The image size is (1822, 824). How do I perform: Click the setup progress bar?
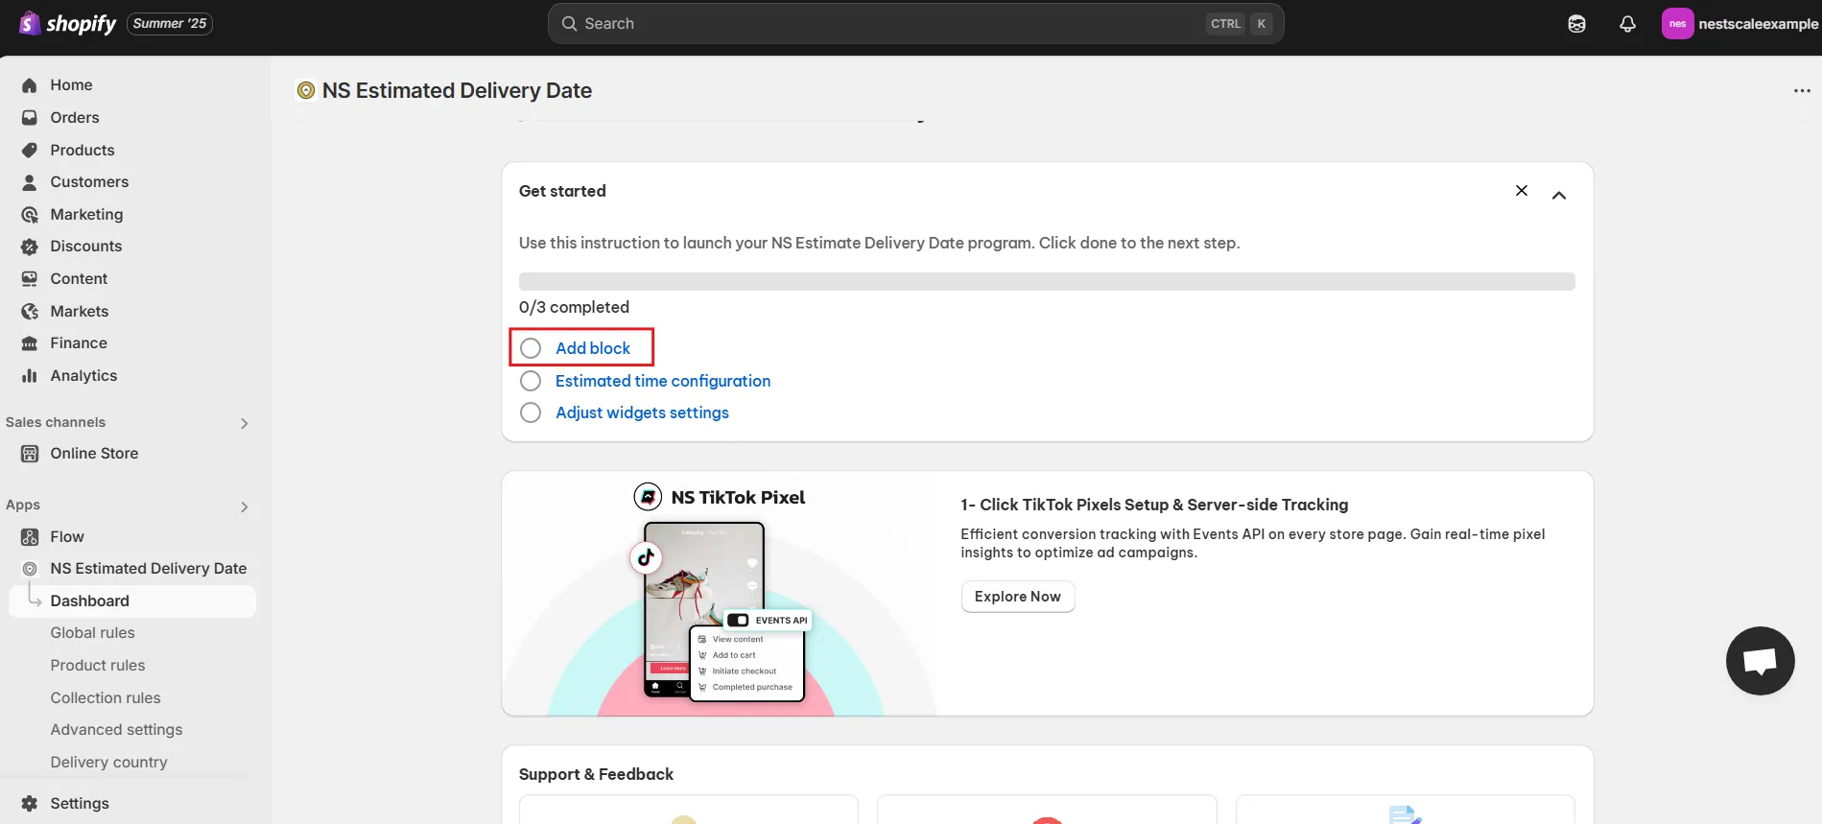point(1046,281)
